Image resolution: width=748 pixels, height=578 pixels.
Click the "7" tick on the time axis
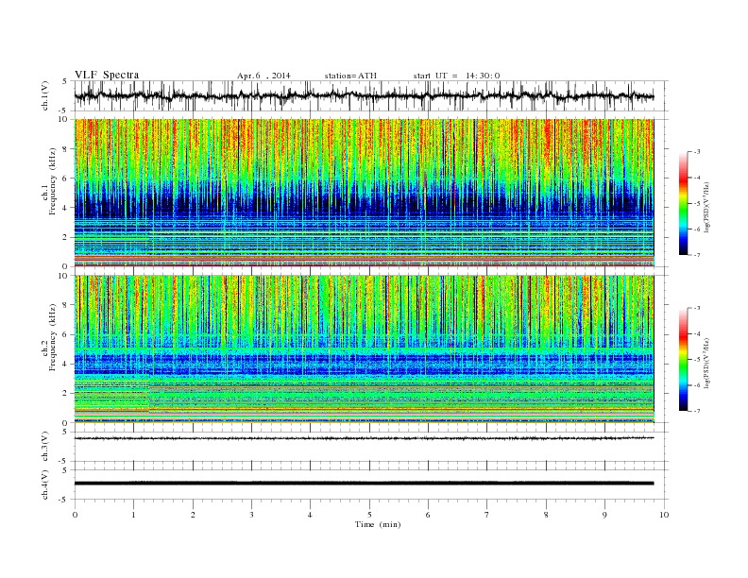click(487, 515)
